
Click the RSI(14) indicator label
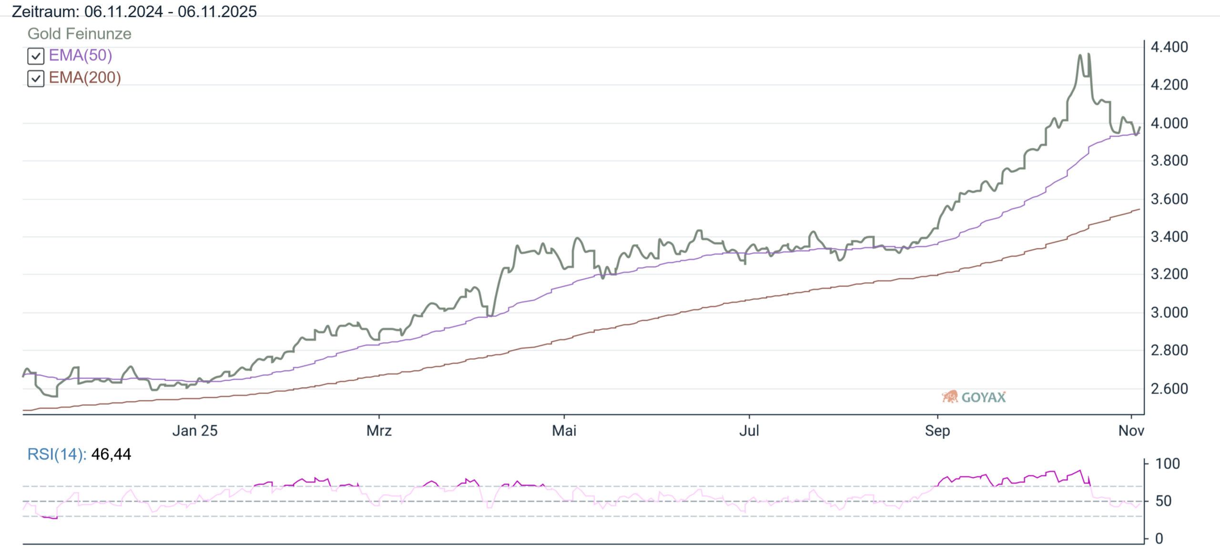(56, 454)
